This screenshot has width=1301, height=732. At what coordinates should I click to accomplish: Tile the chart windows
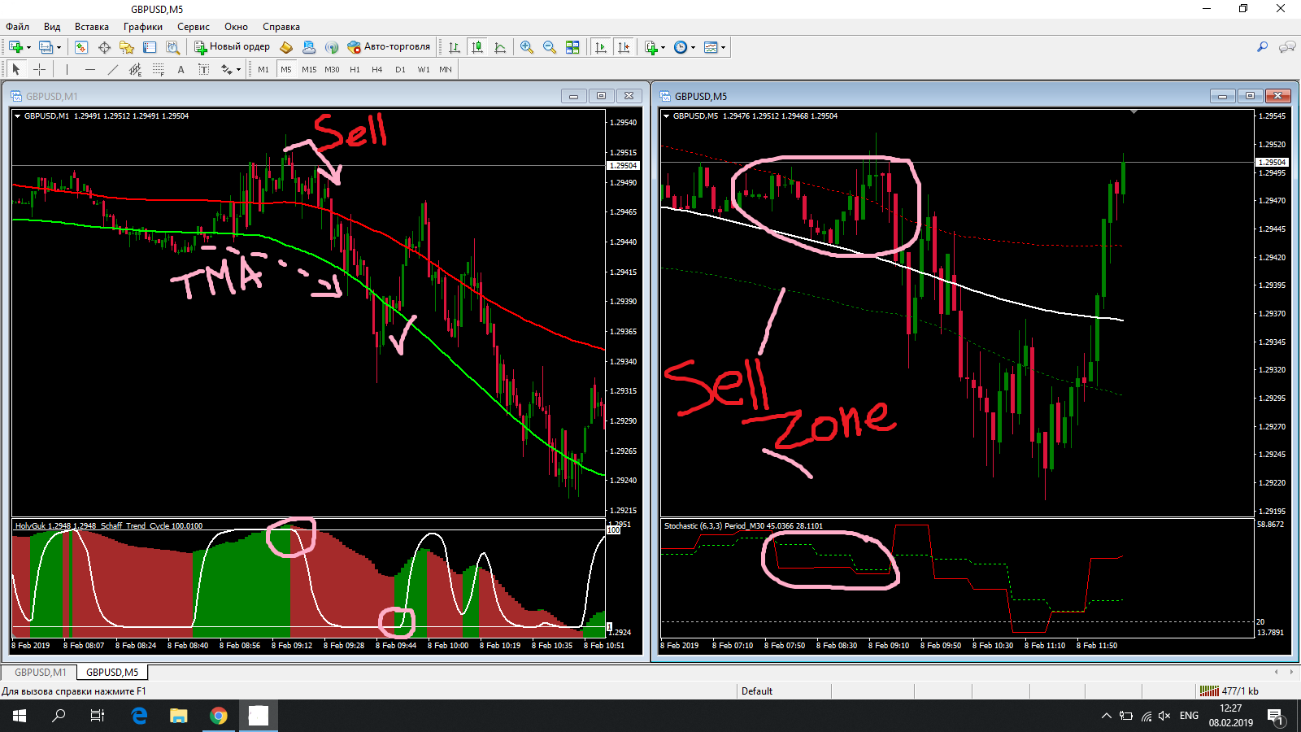coord(572,47)
